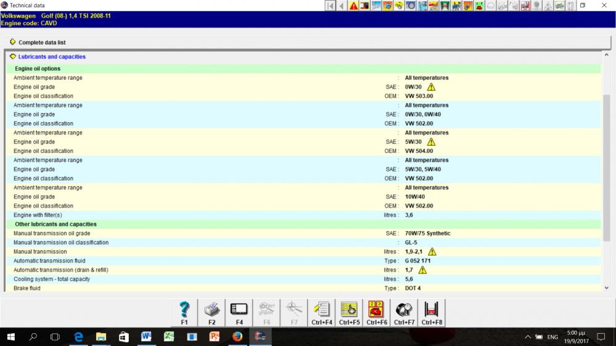Click the numbered red engine icon in the top toolbar
The height and width of the screenshot is (346, 616).
479,6
